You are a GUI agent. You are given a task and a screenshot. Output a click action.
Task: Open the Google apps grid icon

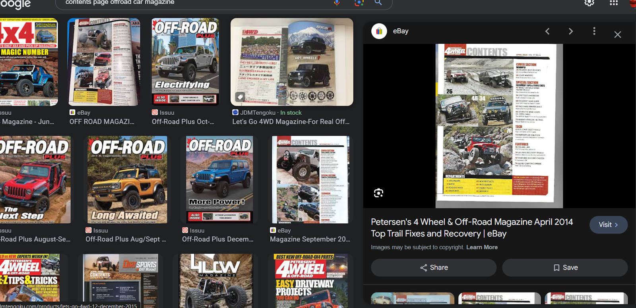pyautogui.click(x=614, y=2)
